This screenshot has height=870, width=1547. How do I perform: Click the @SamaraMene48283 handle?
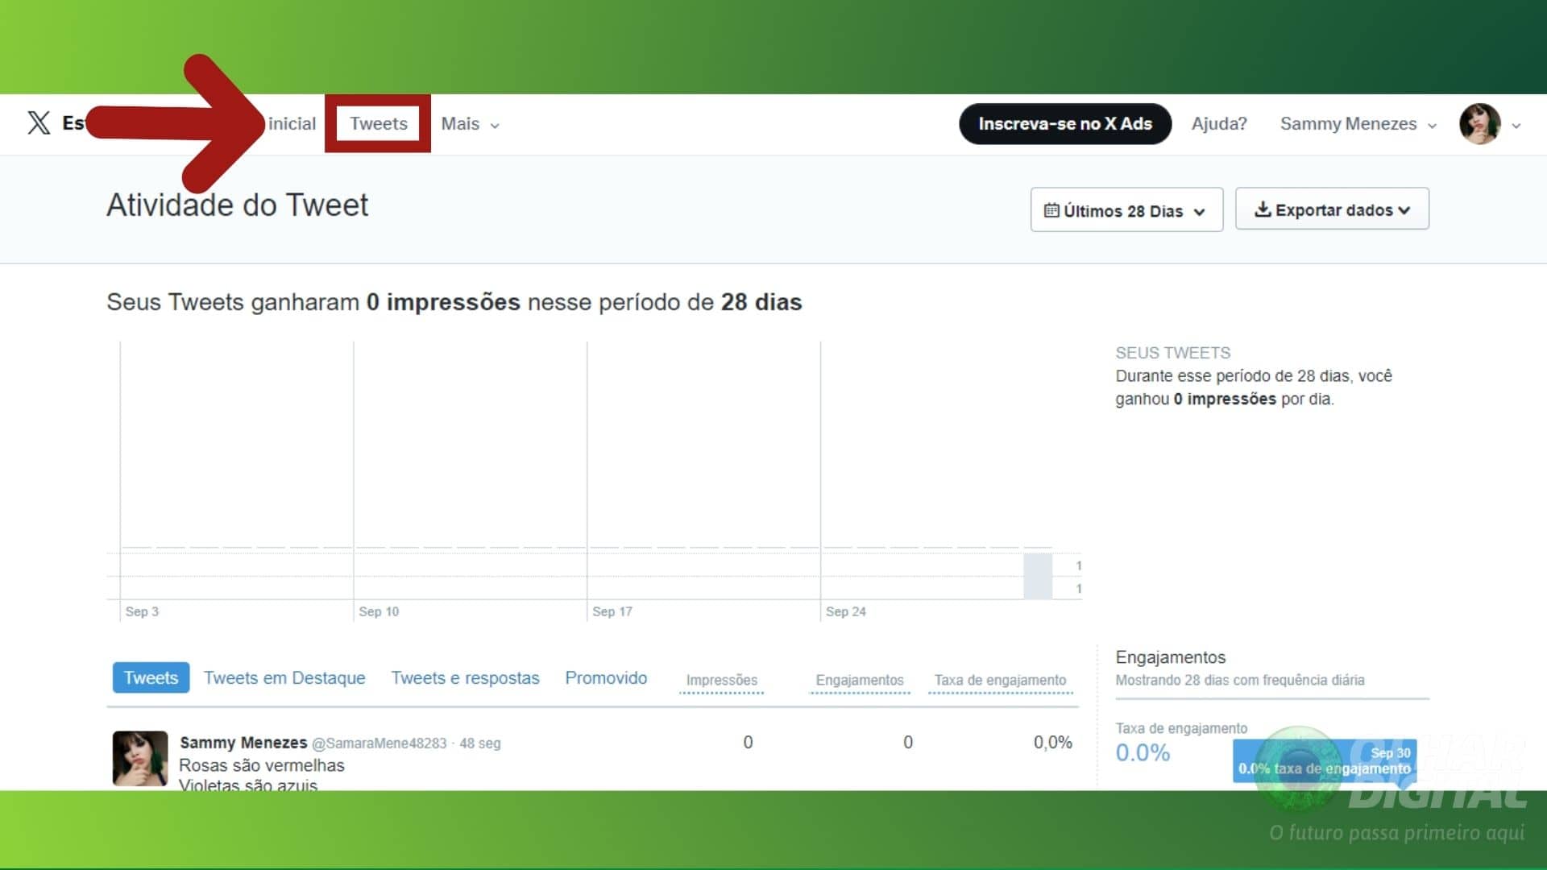click(x=379, y=744)
